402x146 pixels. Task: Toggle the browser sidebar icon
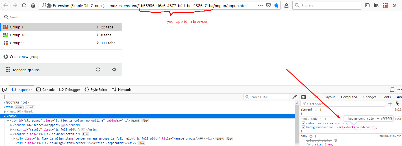tap(367, 5)
